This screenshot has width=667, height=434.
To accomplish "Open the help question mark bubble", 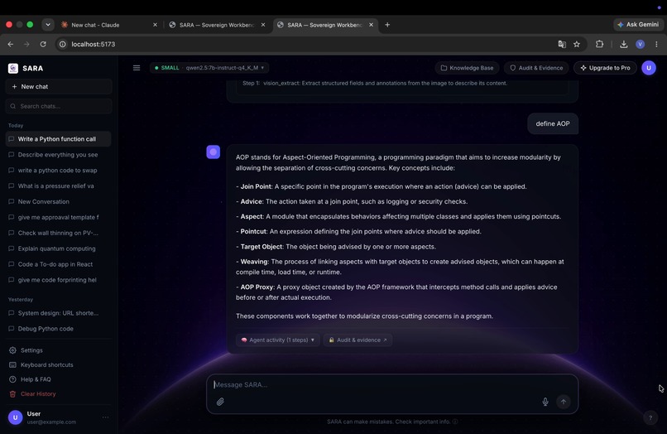I will click(650, 417).
